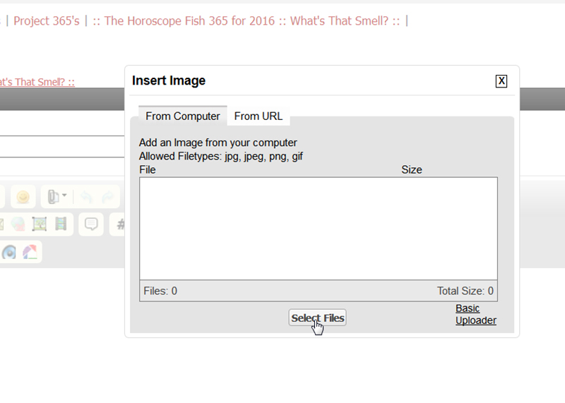Click the paperclip attachment icon
Image resolution: width=565 pixels, height=403 pixels.
53,197
